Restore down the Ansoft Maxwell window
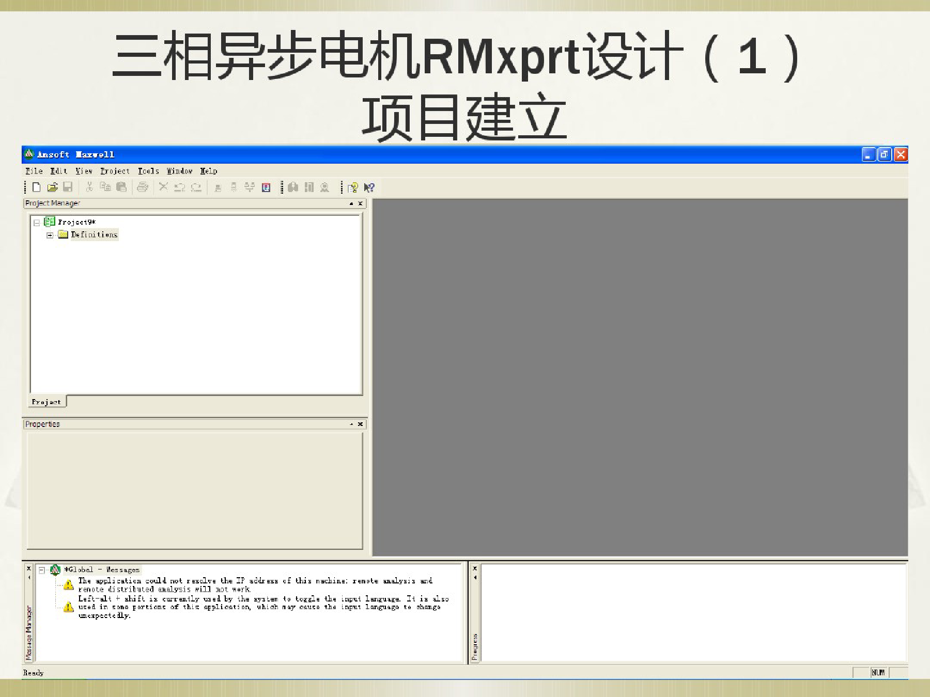The width and height of the screenshot is (930, 697). 885,154
